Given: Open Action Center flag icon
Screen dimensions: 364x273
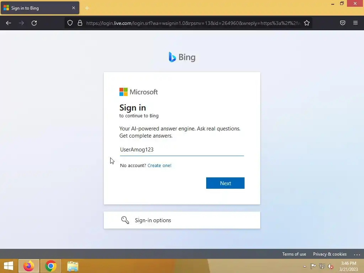Looking at the screenshot, I should pyautogui.click(x=313, y=266).
